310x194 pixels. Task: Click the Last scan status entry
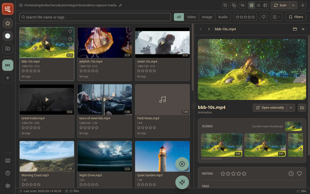point(40,191)
